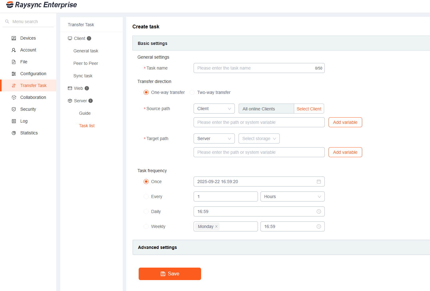Remove the Monday tag from Weekly field
Screen dimensions: 430x291
216,226
